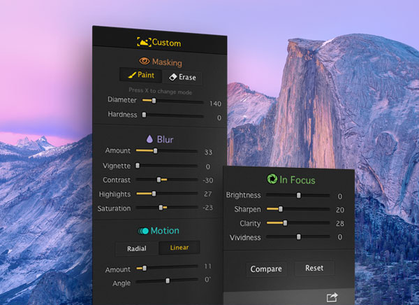The image size is (419, 305).
Task: Click the Hardness slider handle
Action: (145, 115)
